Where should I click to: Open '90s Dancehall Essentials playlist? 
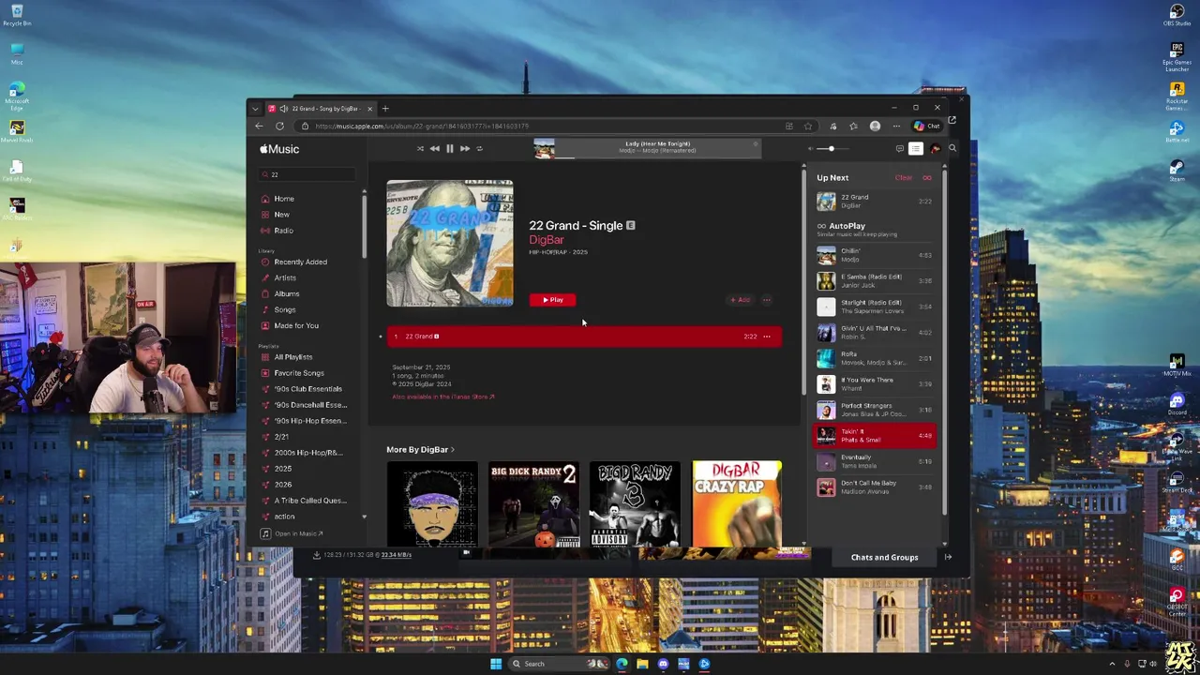[x=309, y=405]
